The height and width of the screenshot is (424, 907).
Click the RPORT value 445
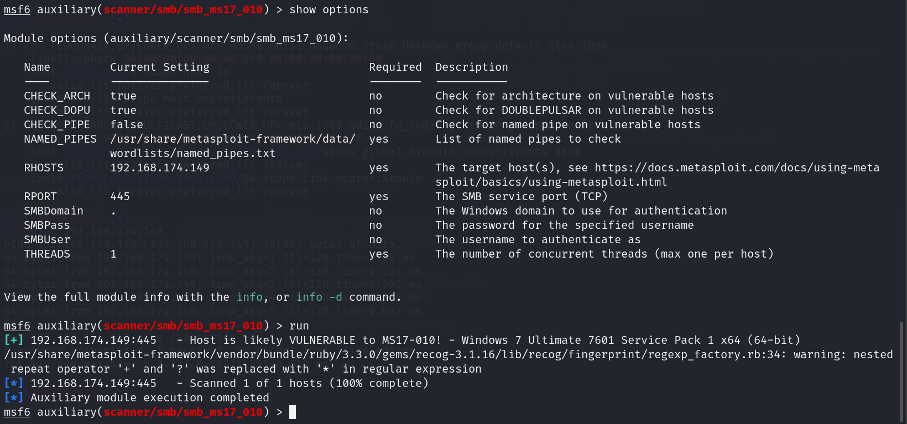click(120, 196)
